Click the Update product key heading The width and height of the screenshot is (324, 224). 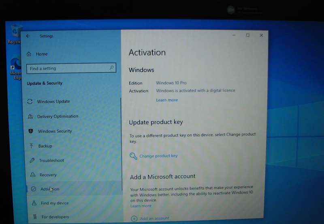pyautogui.click(x=156, y=122)
